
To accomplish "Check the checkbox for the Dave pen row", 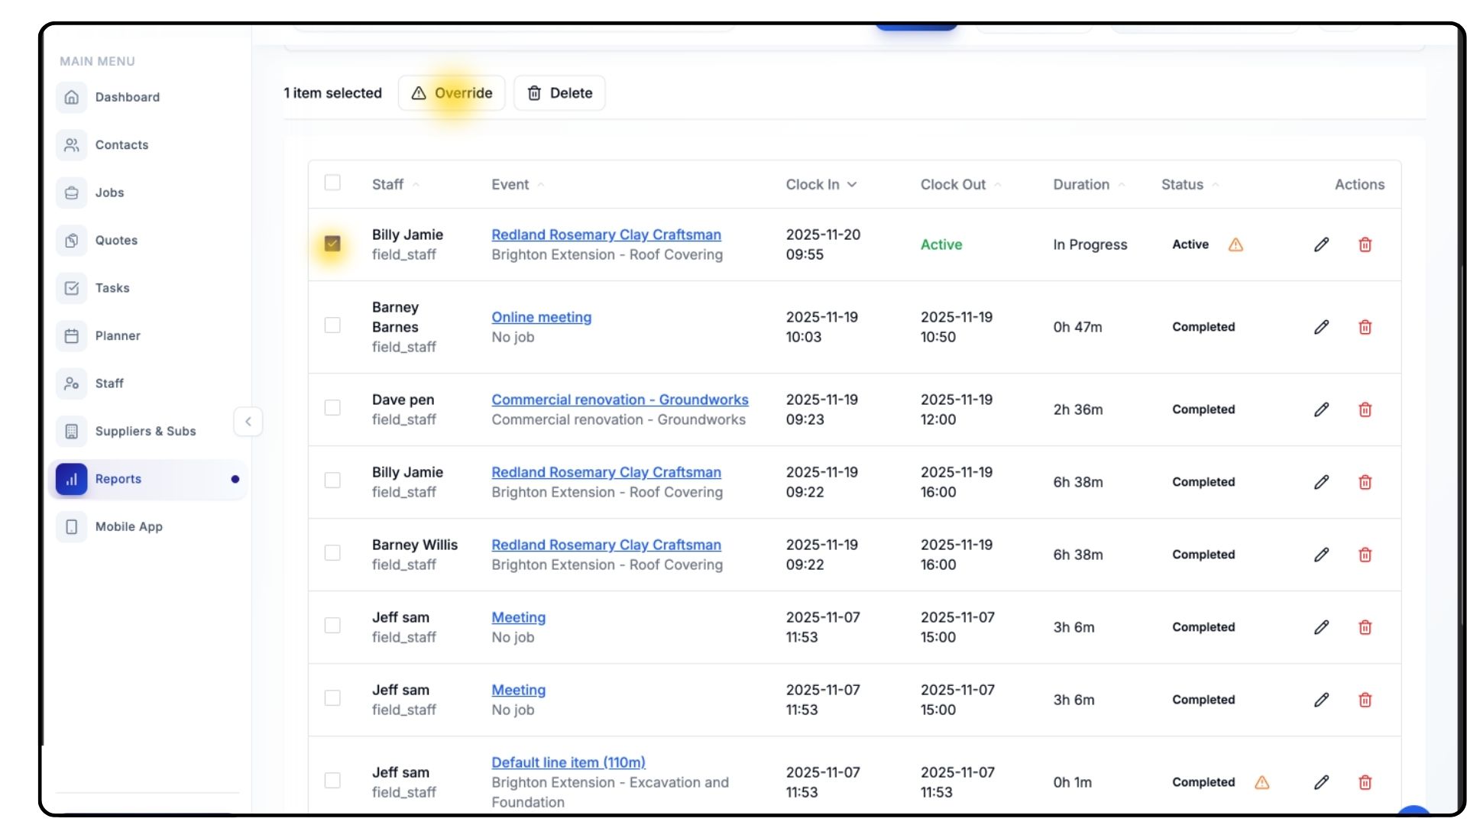I will 332,408.
